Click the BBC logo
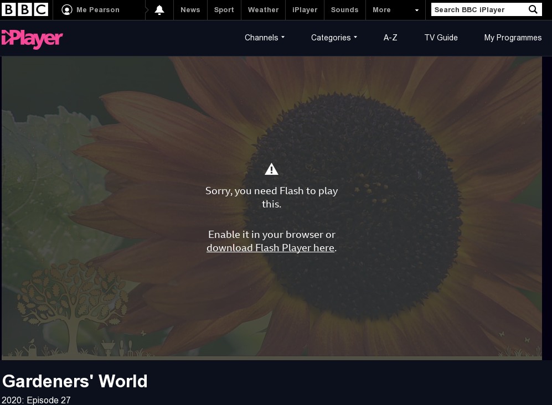 (x=25, y=9)
